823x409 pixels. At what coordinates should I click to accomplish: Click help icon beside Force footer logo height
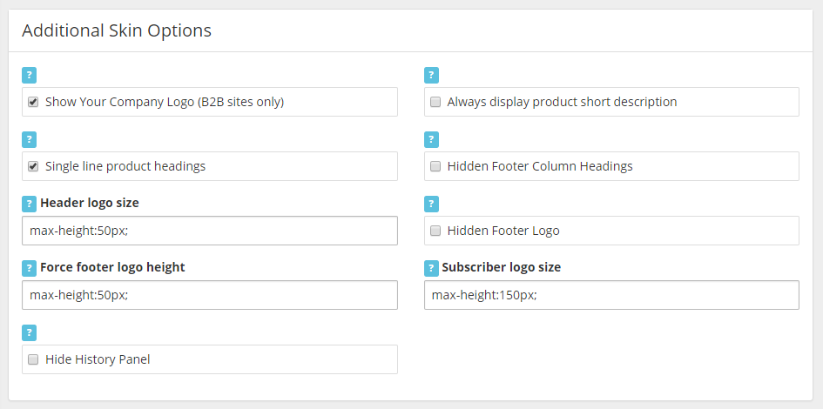tap(30, 269)
